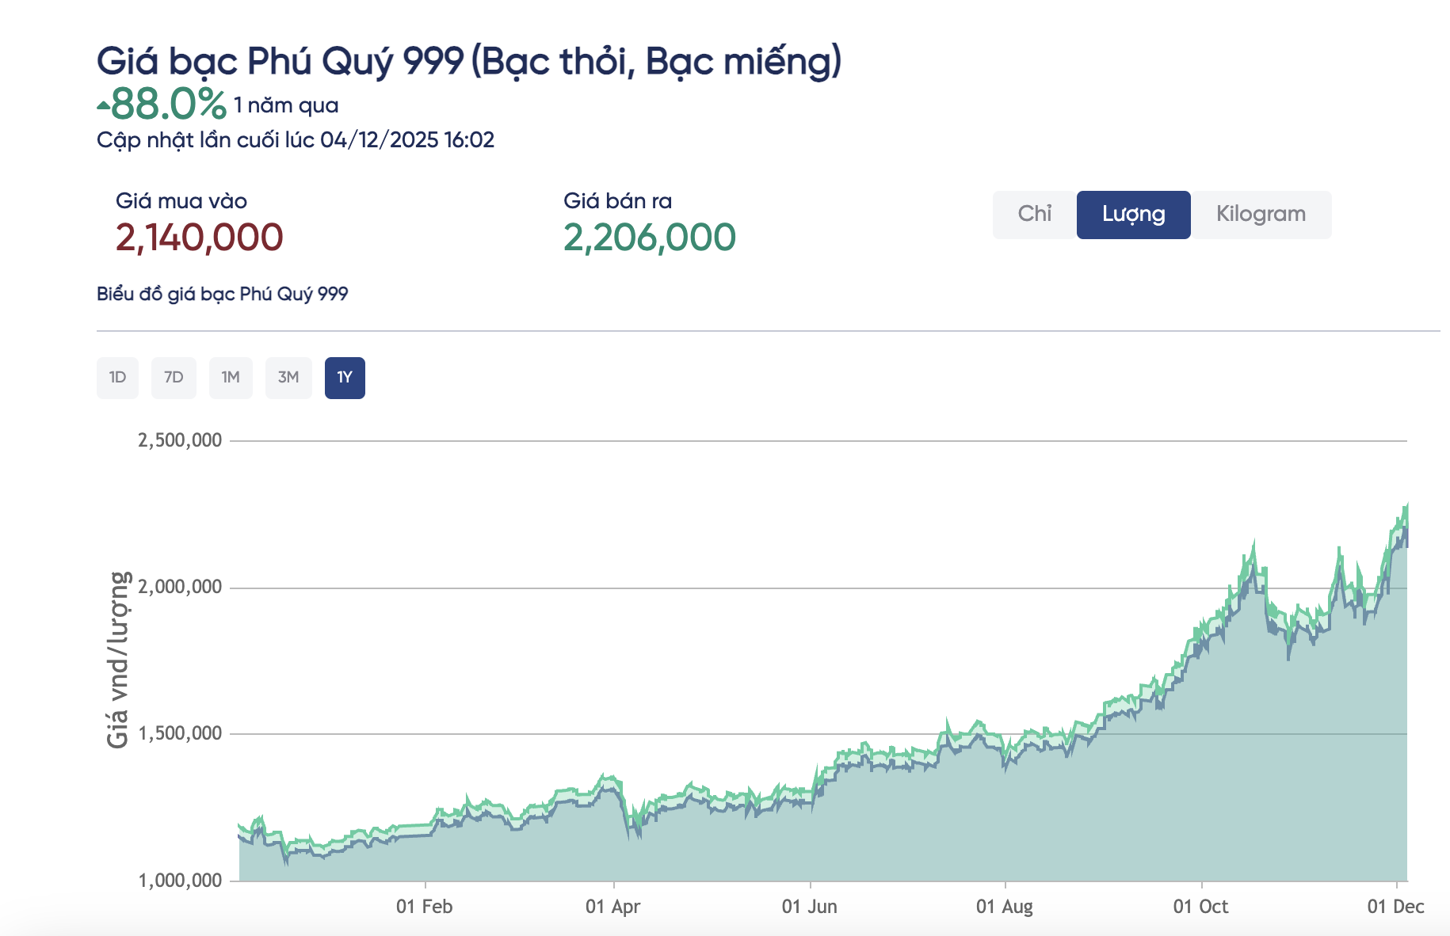The height and width of the screenshot is (936, 1450).
Task: Choose the 1Y time range
Action: click(x=345, y=378)
